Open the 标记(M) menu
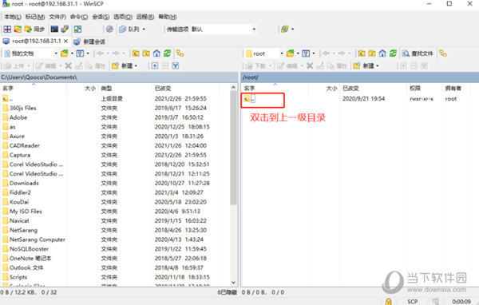This screenshot has width=479, height=305. [35, 17]
